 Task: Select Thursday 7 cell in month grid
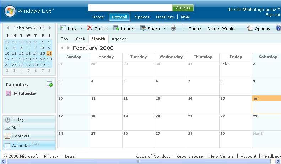tap(203, 87)
